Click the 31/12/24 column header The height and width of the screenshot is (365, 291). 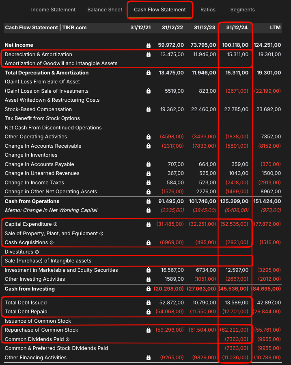237,28
